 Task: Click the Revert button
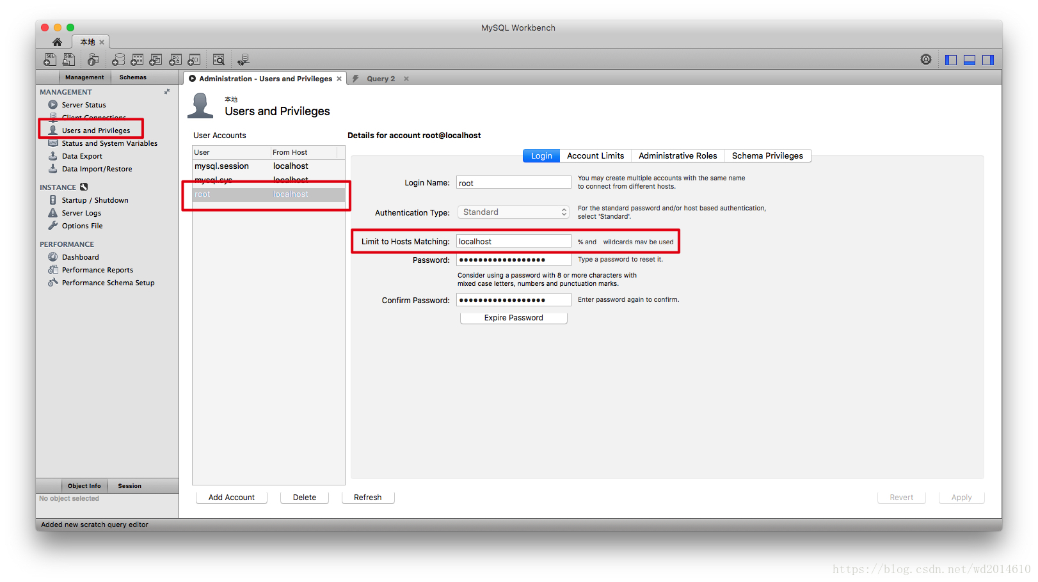(901, 498)
